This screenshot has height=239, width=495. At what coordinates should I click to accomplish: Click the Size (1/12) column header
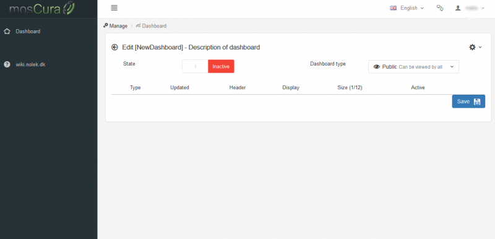point(350,87)
